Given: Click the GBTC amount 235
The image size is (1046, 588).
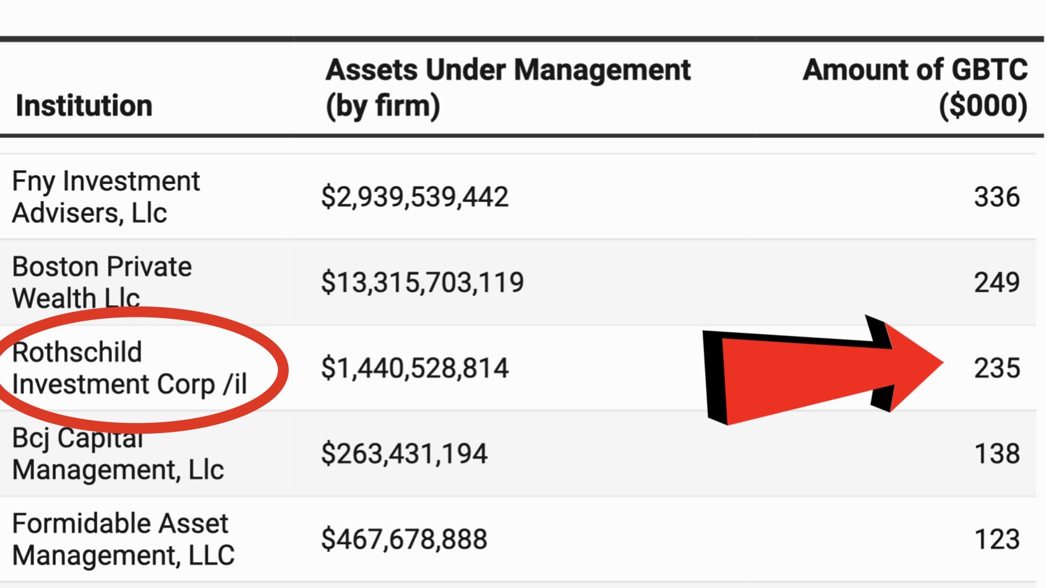Looking at the screenshot, I should pos(996,368).
